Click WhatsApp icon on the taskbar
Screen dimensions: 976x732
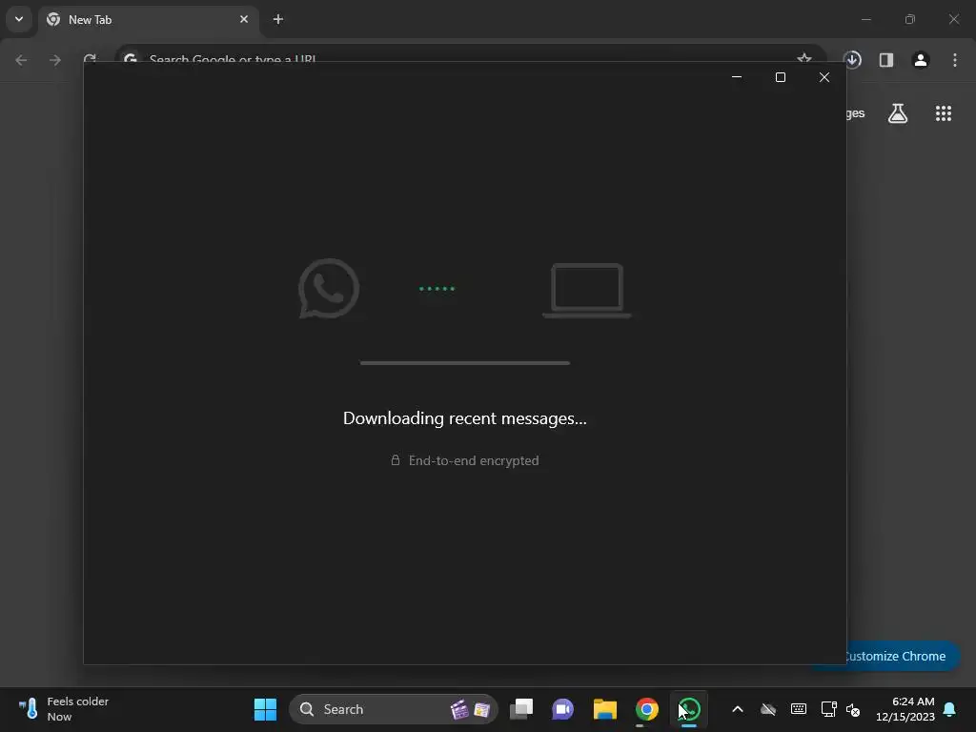(689, 709)
